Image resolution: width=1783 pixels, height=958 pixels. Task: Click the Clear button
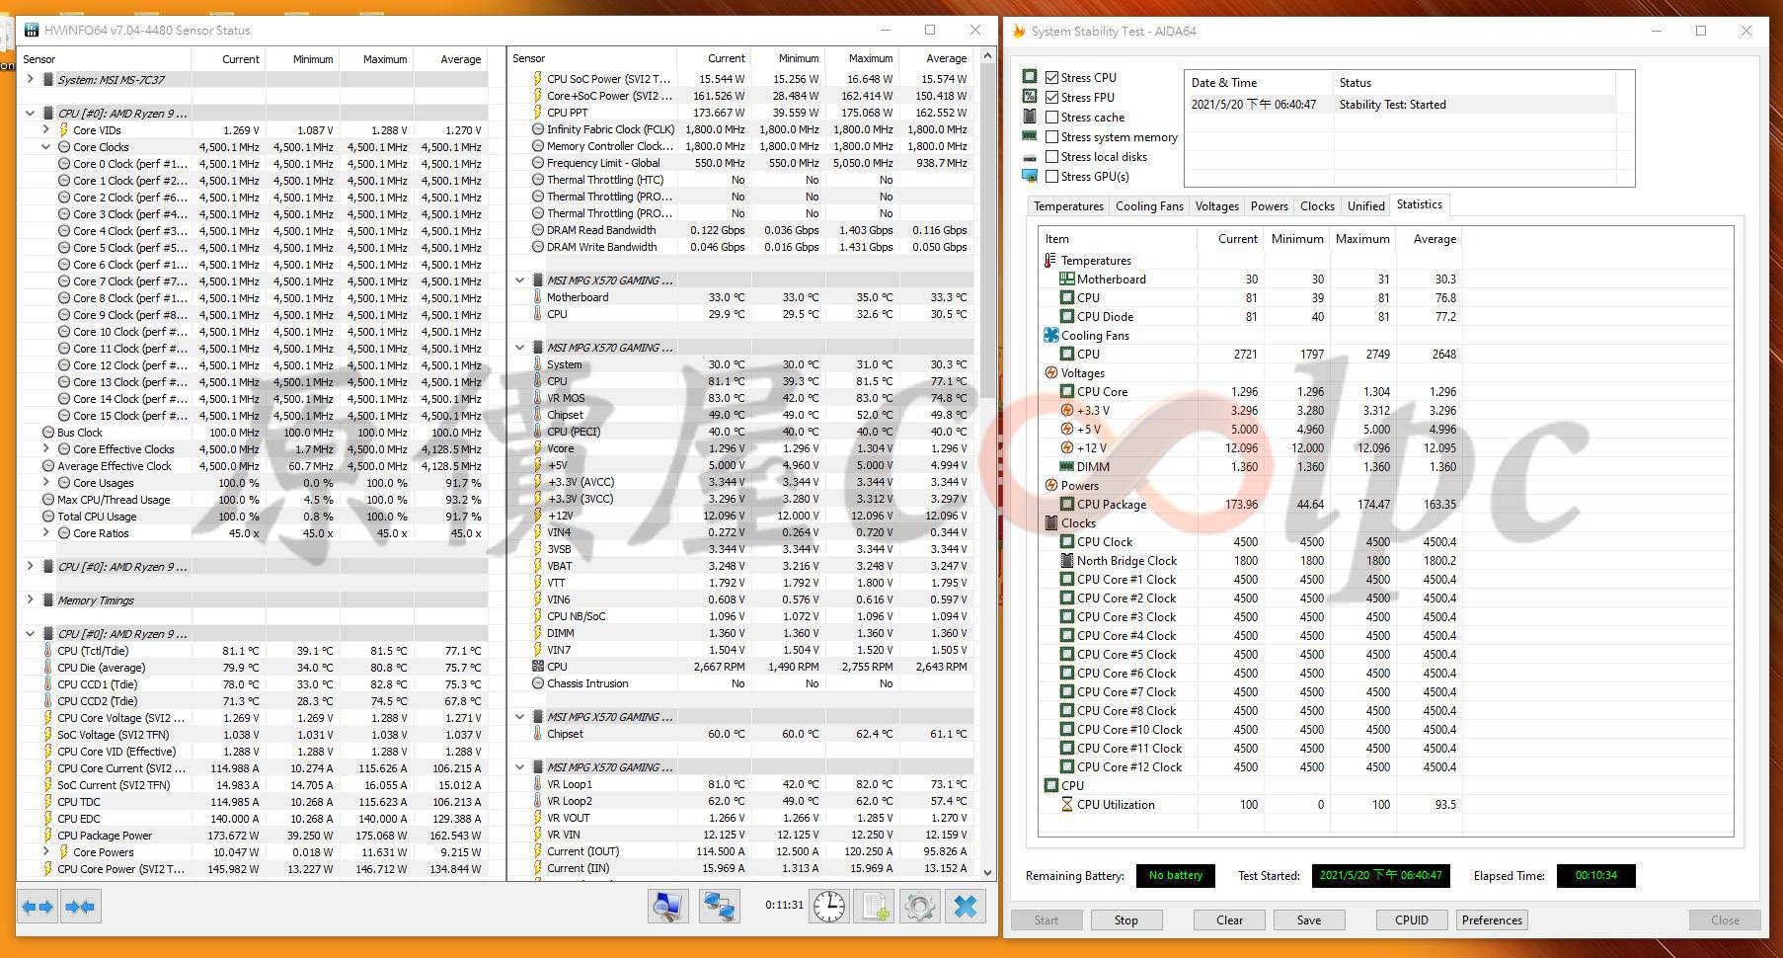pos(1229,920)
